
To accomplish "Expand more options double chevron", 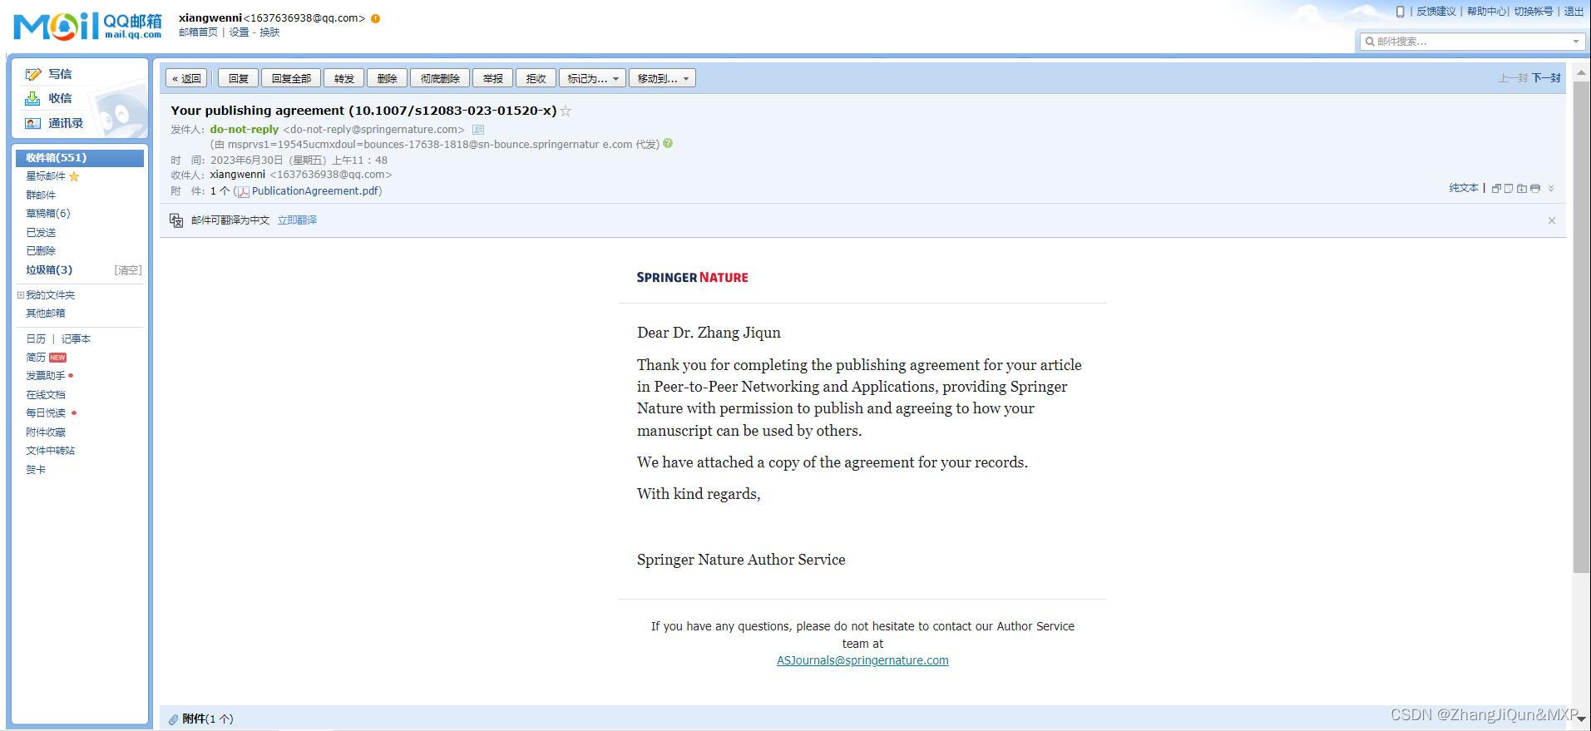I will click(x=1551, y=189).
